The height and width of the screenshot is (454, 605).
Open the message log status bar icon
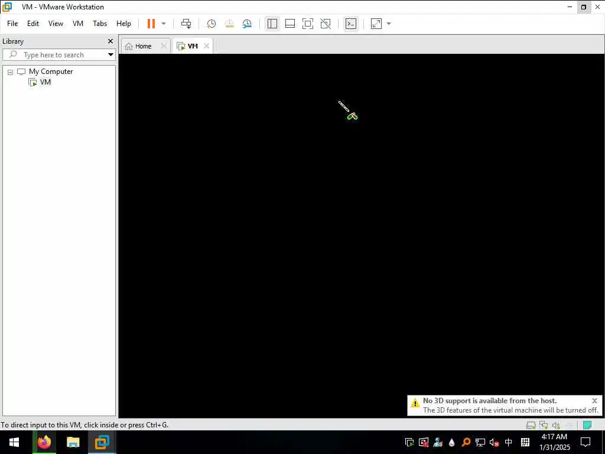(587, 425)
